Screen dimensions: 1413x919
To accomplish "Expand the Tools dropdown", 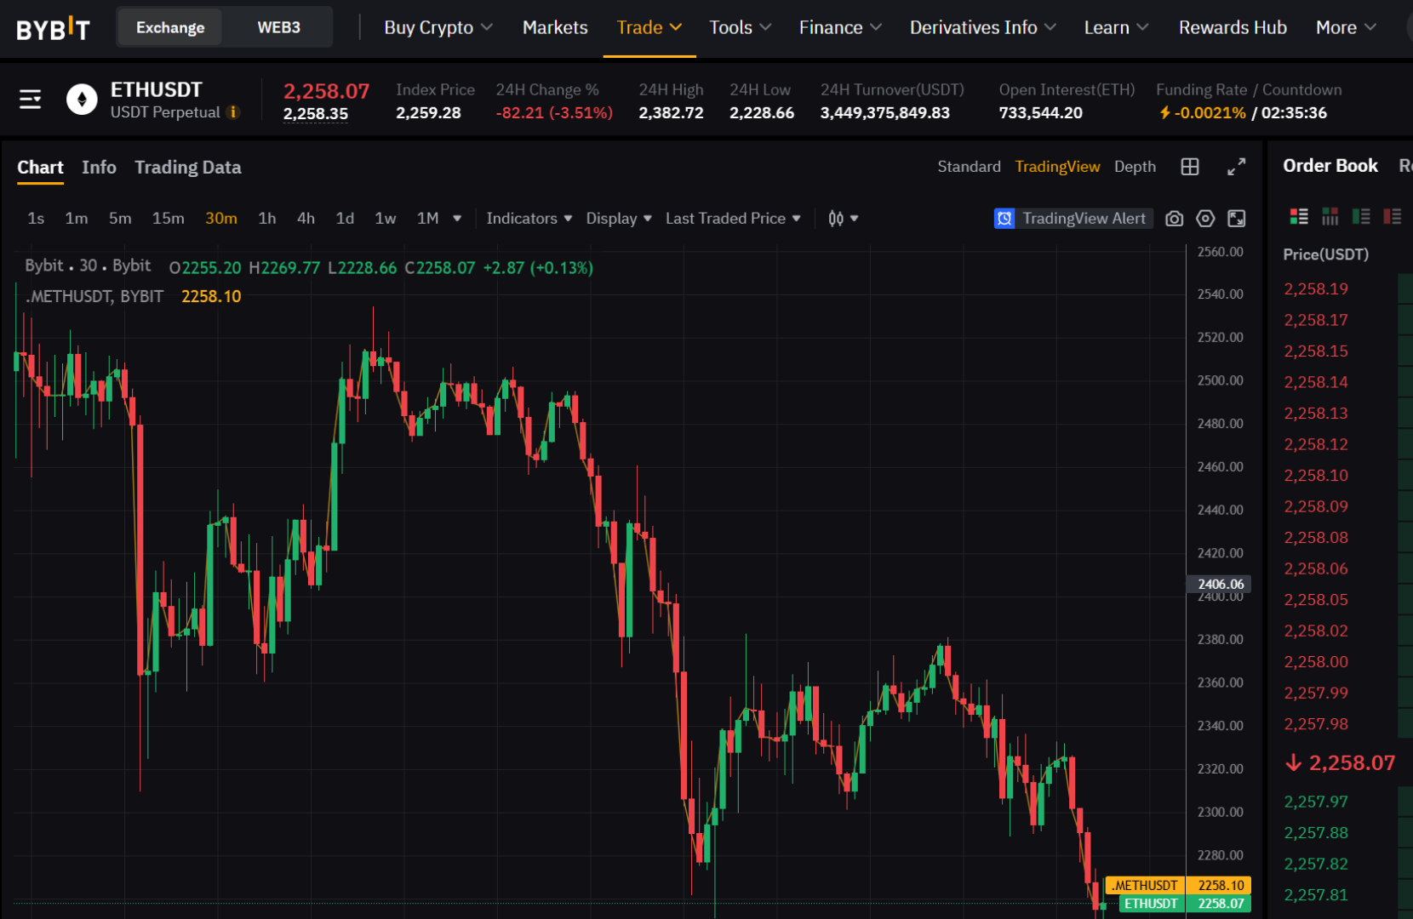I will [741, 27].
